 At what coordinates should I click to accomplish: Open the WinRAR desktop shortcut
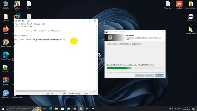6,81
